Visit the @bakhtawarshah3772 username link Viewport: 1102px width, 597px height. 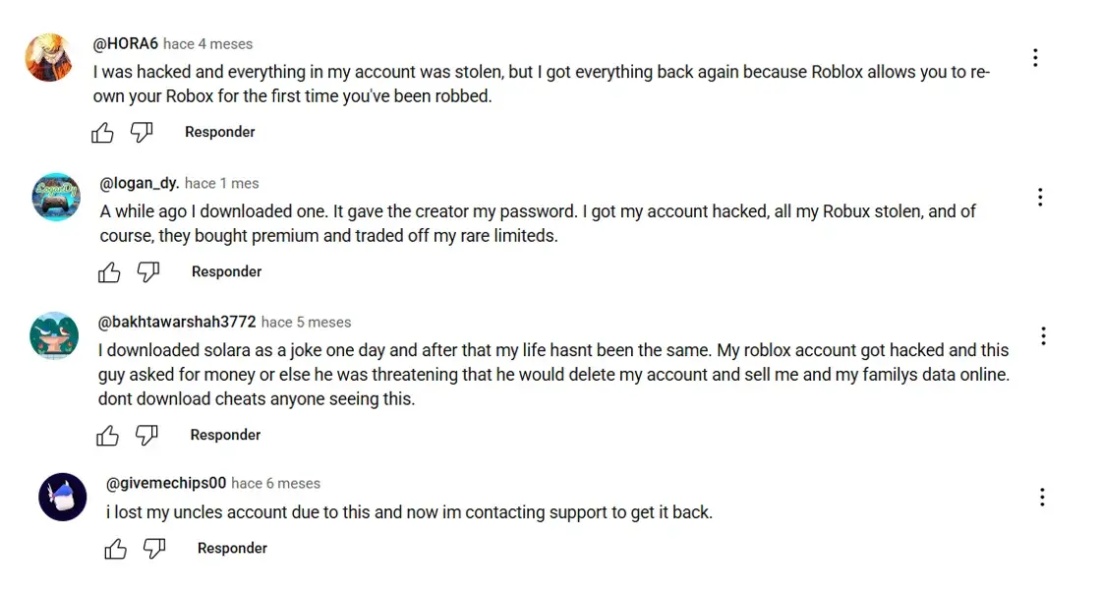177,322
